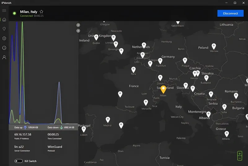Select the Albania server pin
Viewport: 248px width, 166px height.
pyautogui.click(x=208, y=114)
